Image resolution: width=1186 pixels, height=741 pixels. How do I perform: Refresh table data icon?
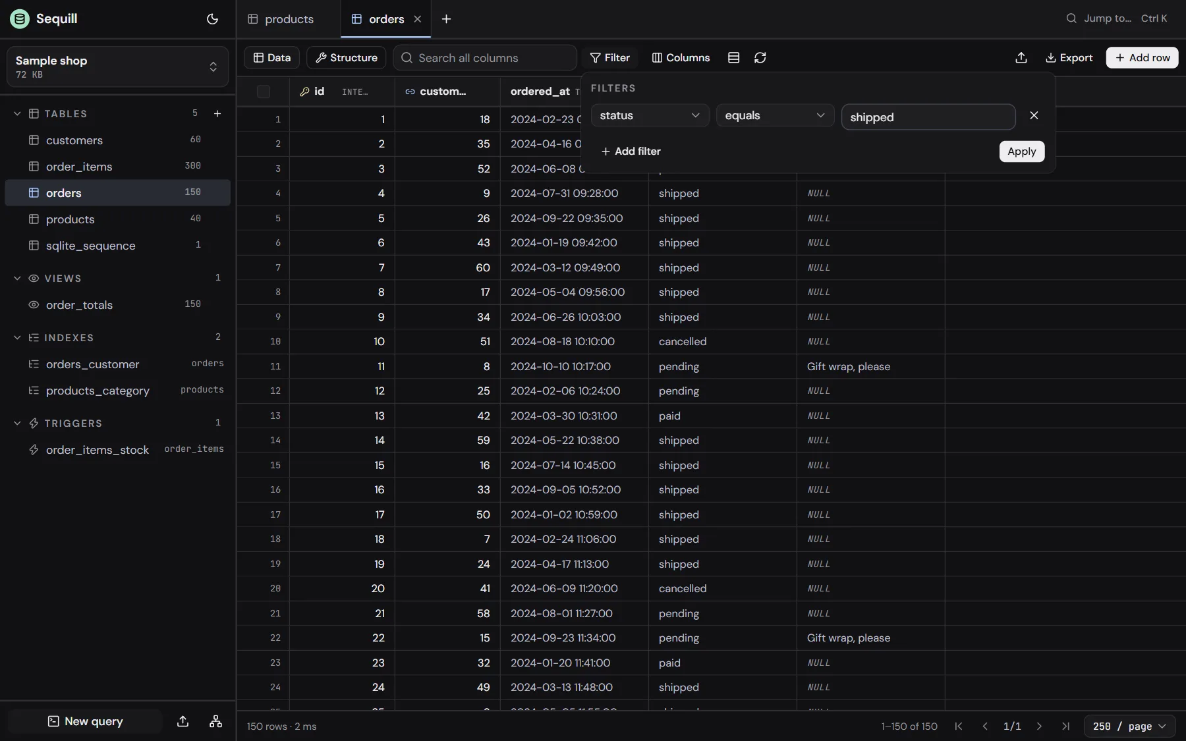[760, 58]
